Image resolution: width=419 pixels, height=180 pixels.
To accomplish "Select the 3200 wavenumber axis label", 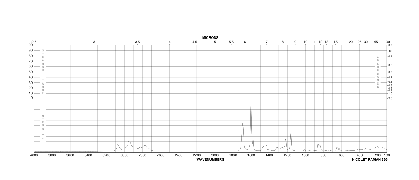I will coord(106,155).
